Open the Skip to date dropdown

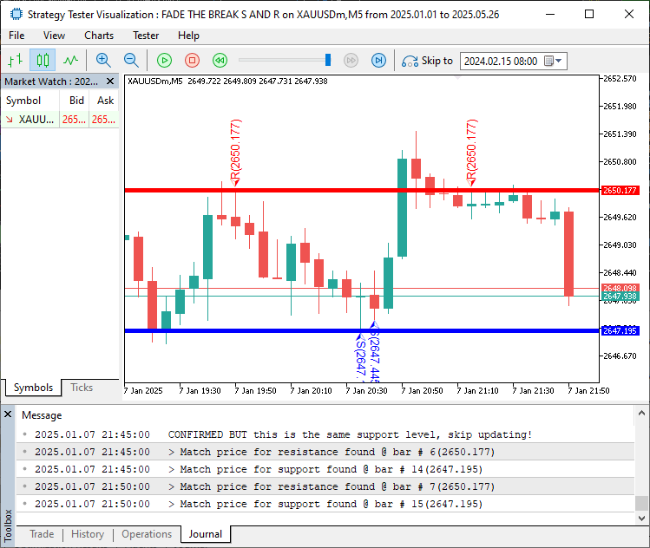pyautogui.click(x=558, y=62)
